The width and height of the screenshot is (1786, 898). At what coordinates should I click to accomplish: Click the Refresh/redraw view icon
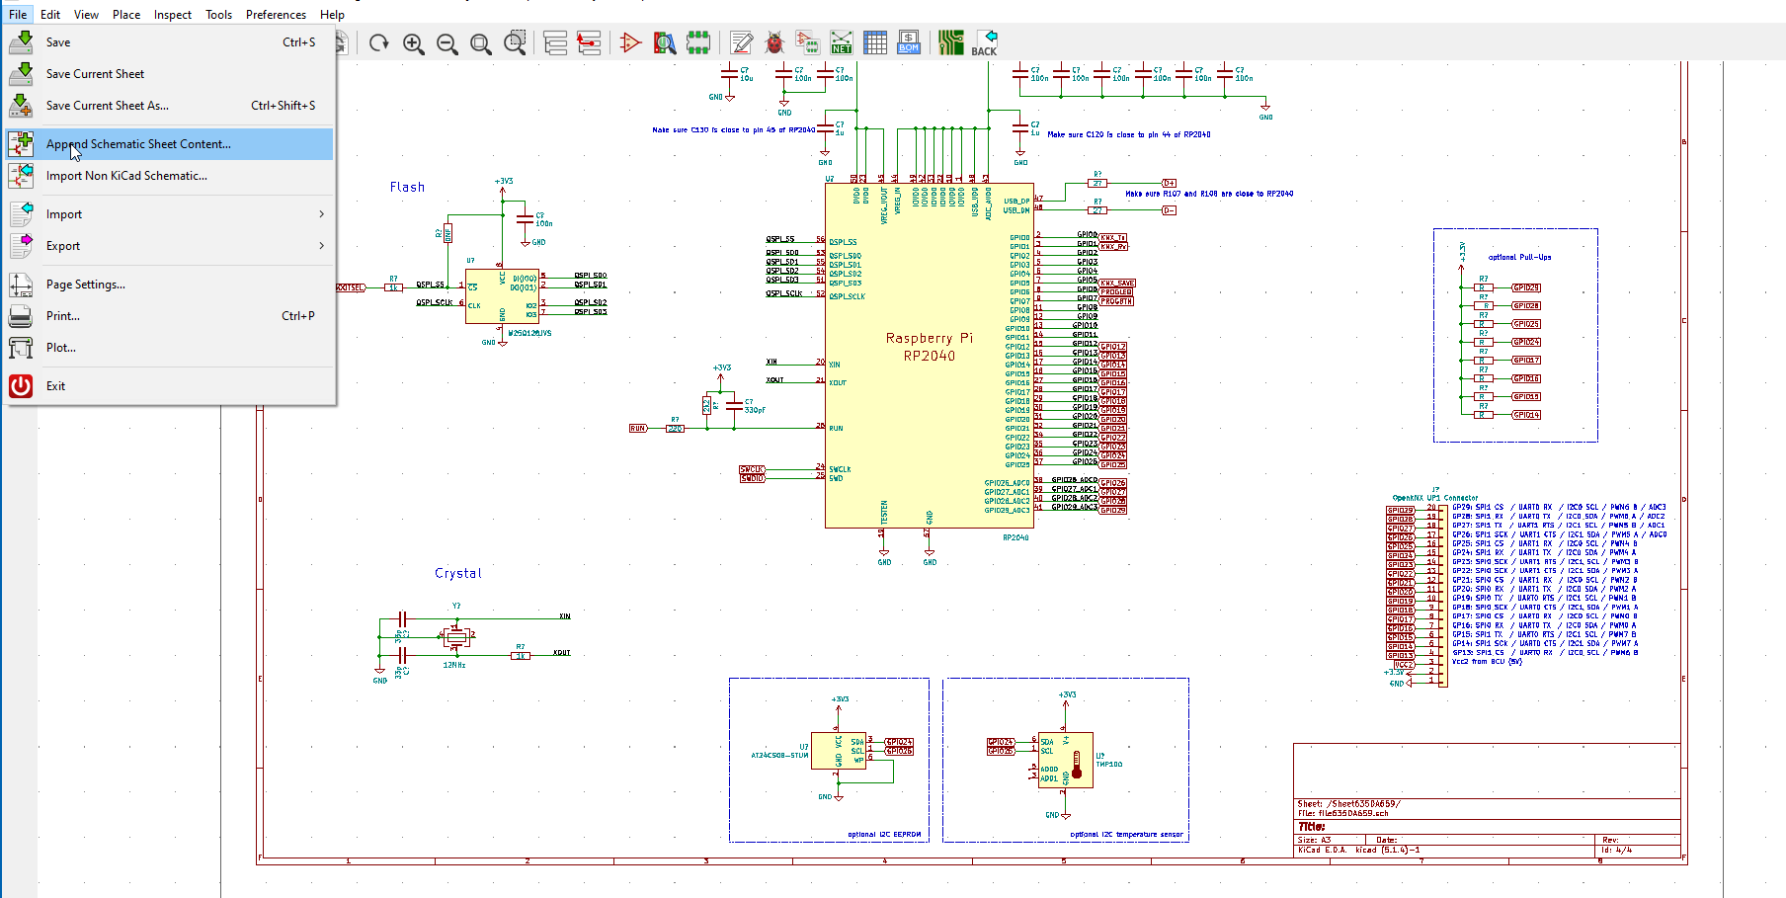click(x=379, y=42)
